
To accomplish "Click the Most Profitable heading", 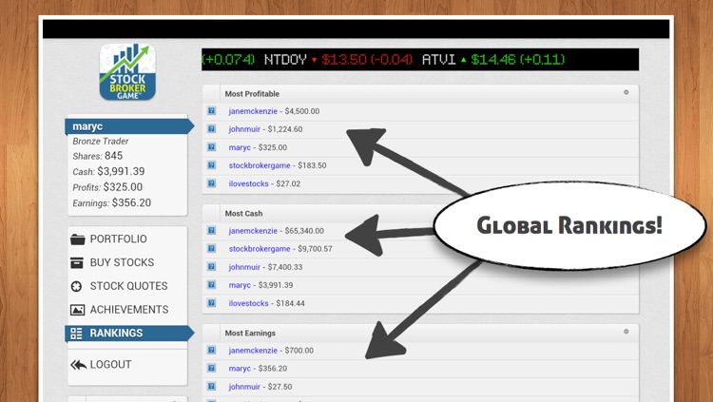I will (x=252, y=94).
